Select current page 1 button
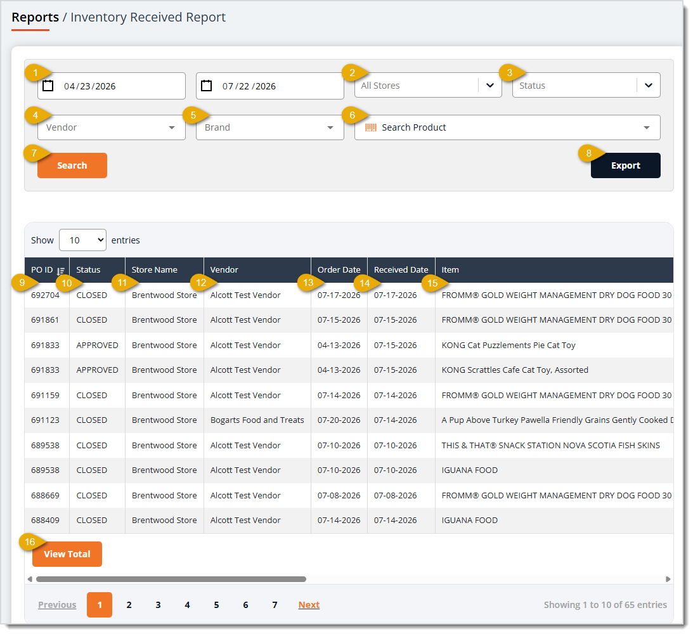This screenshot has height=634, width=693. point(100,605)
